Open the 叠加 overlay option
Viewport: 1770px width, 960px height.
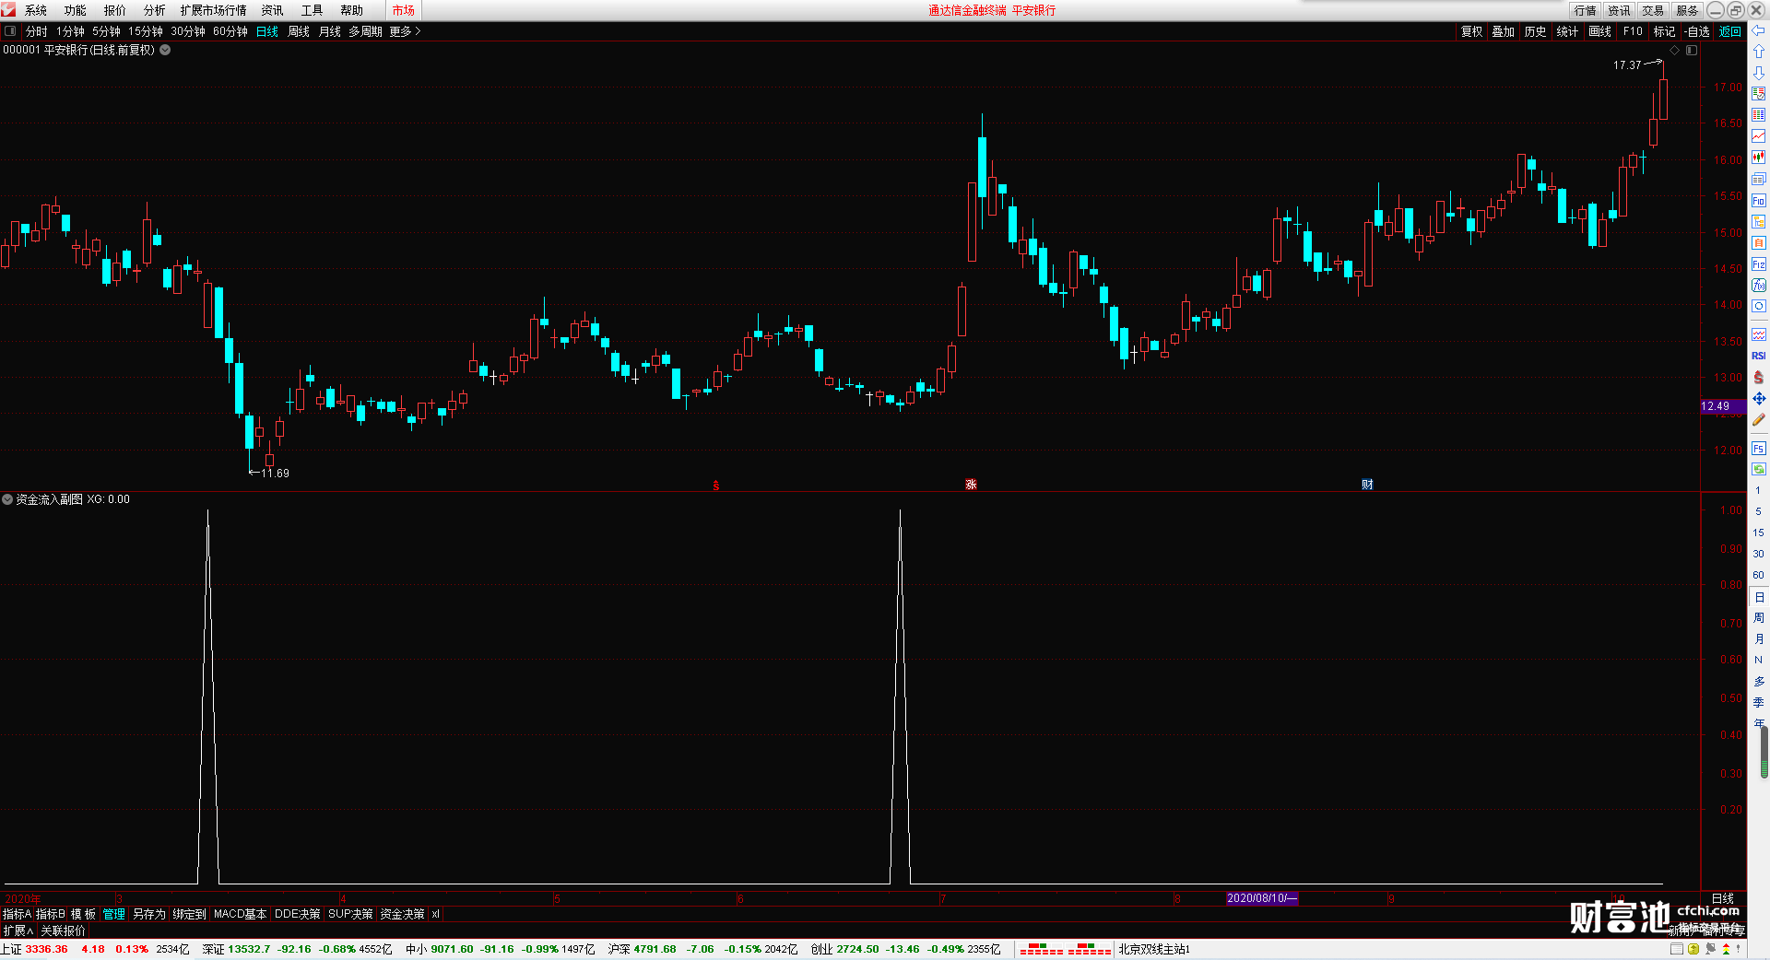1504,31
